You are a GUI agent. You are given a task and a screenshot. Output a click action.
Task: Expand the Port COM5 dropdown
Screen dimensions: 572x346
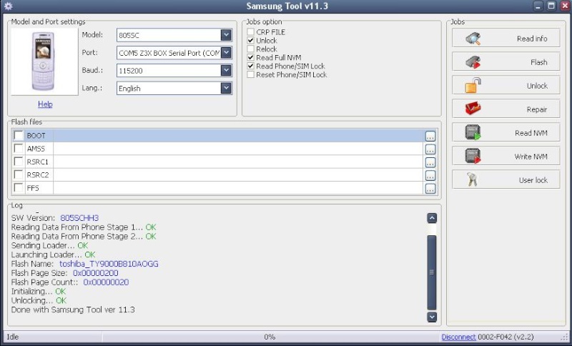coord(226,52)
